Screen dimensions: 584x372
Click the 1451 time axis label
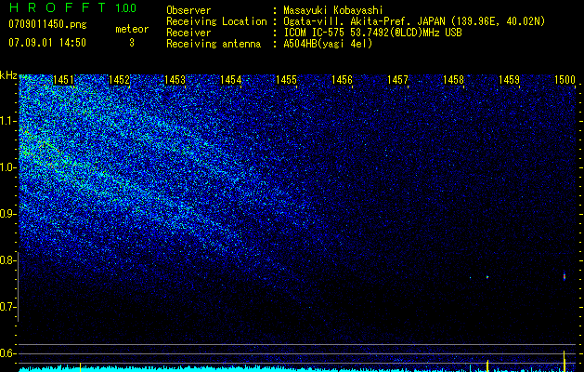pyautogui.click(x=63, y=80)
